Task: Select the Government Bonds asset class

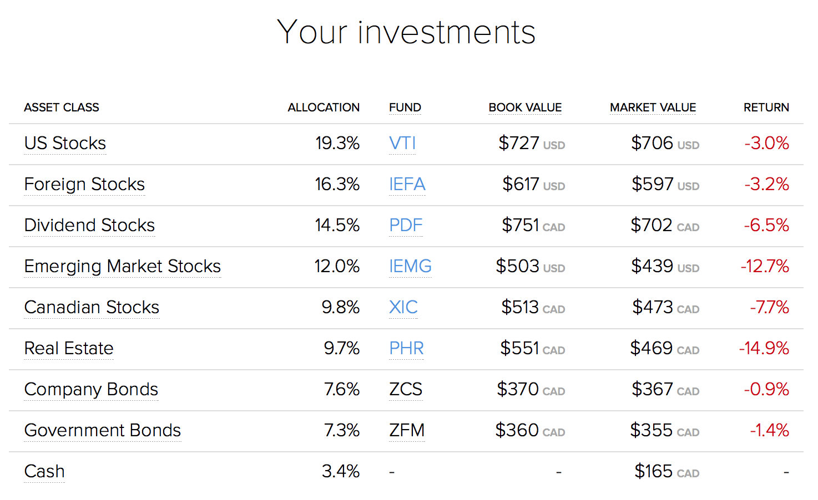Action: [103, 430]
